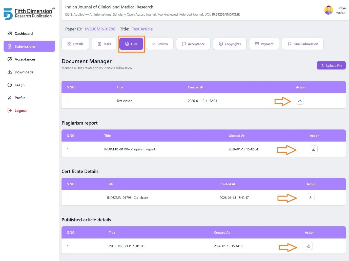Click the Paper ID INDJCMR-01796 link
Viewport: 349px width, 261px height.
(100, 29)
